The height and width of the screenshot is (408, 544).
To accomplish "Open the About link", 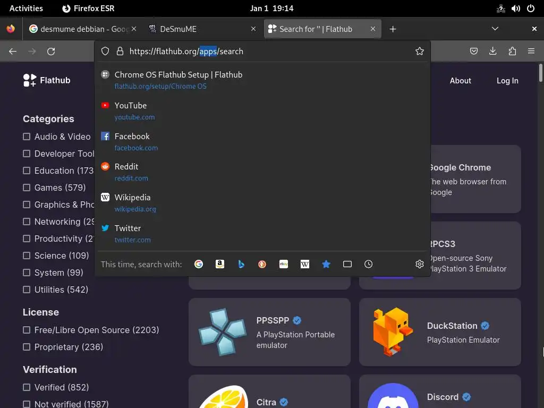I will (x=461, y=81).
